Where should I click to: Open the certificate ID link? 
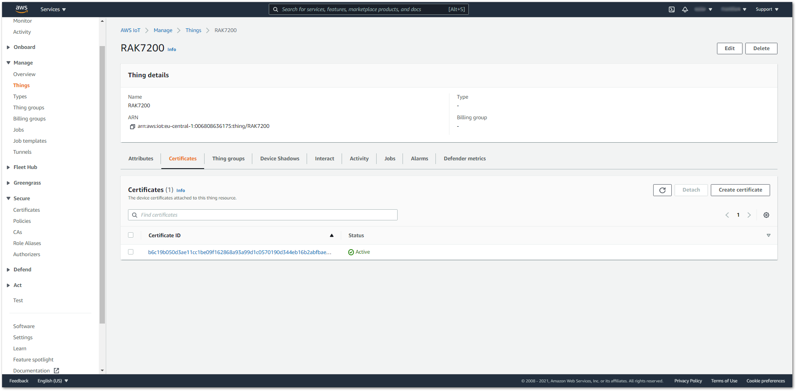tap(240, 252)
